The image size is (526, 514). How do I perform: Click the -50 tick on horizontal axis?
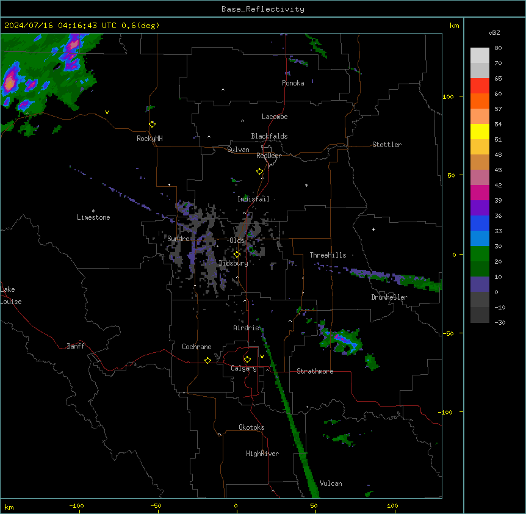[x=156, y=505]
